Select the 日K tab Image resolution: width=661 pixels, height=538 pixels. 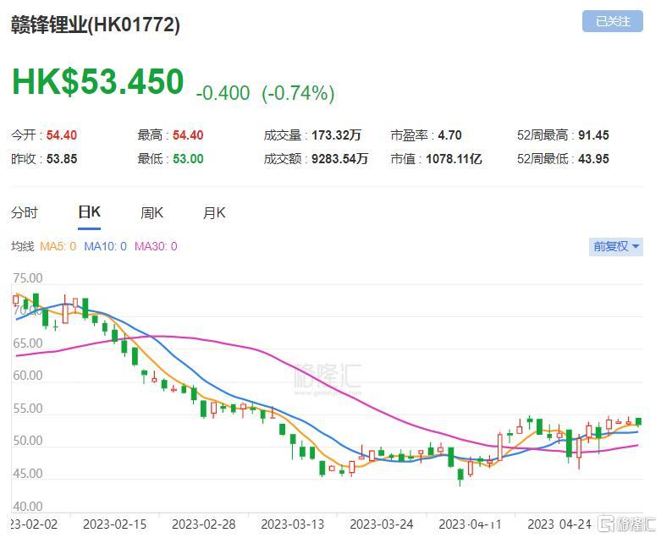89,212
